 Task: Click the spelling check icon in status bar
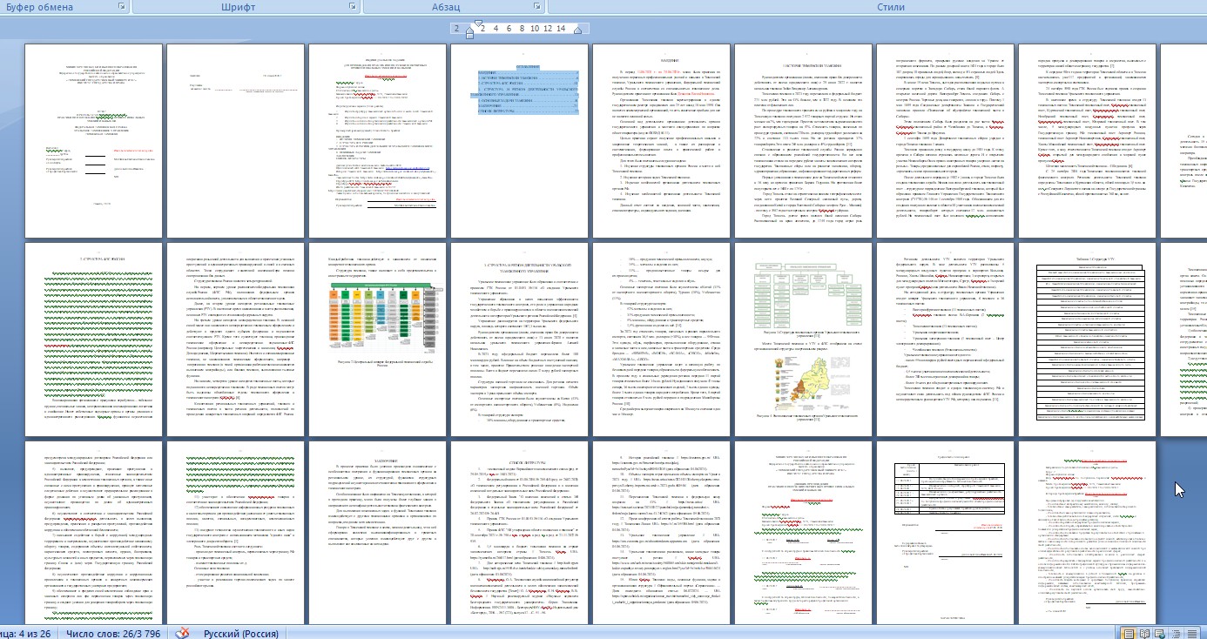click(x=183, y=633)
